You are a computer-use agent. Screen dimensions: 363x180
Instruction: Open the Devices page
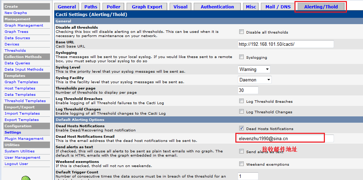pyautogui.click(x=12, y=44)
